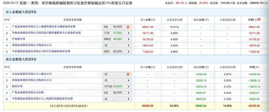Open 机构专用 link
Image resolution: width=269 pixels, height=112 pixels.
pyautogui.click(x=17, y=86)
